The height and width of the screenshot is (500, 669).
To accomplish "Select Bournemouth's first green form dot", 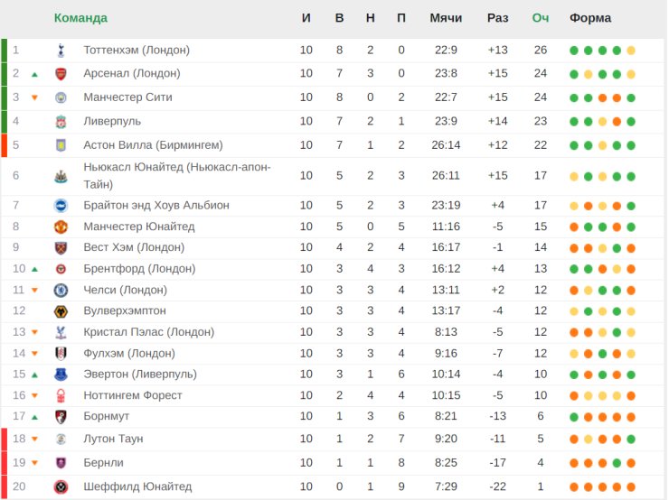I will [x=574, y=417].
